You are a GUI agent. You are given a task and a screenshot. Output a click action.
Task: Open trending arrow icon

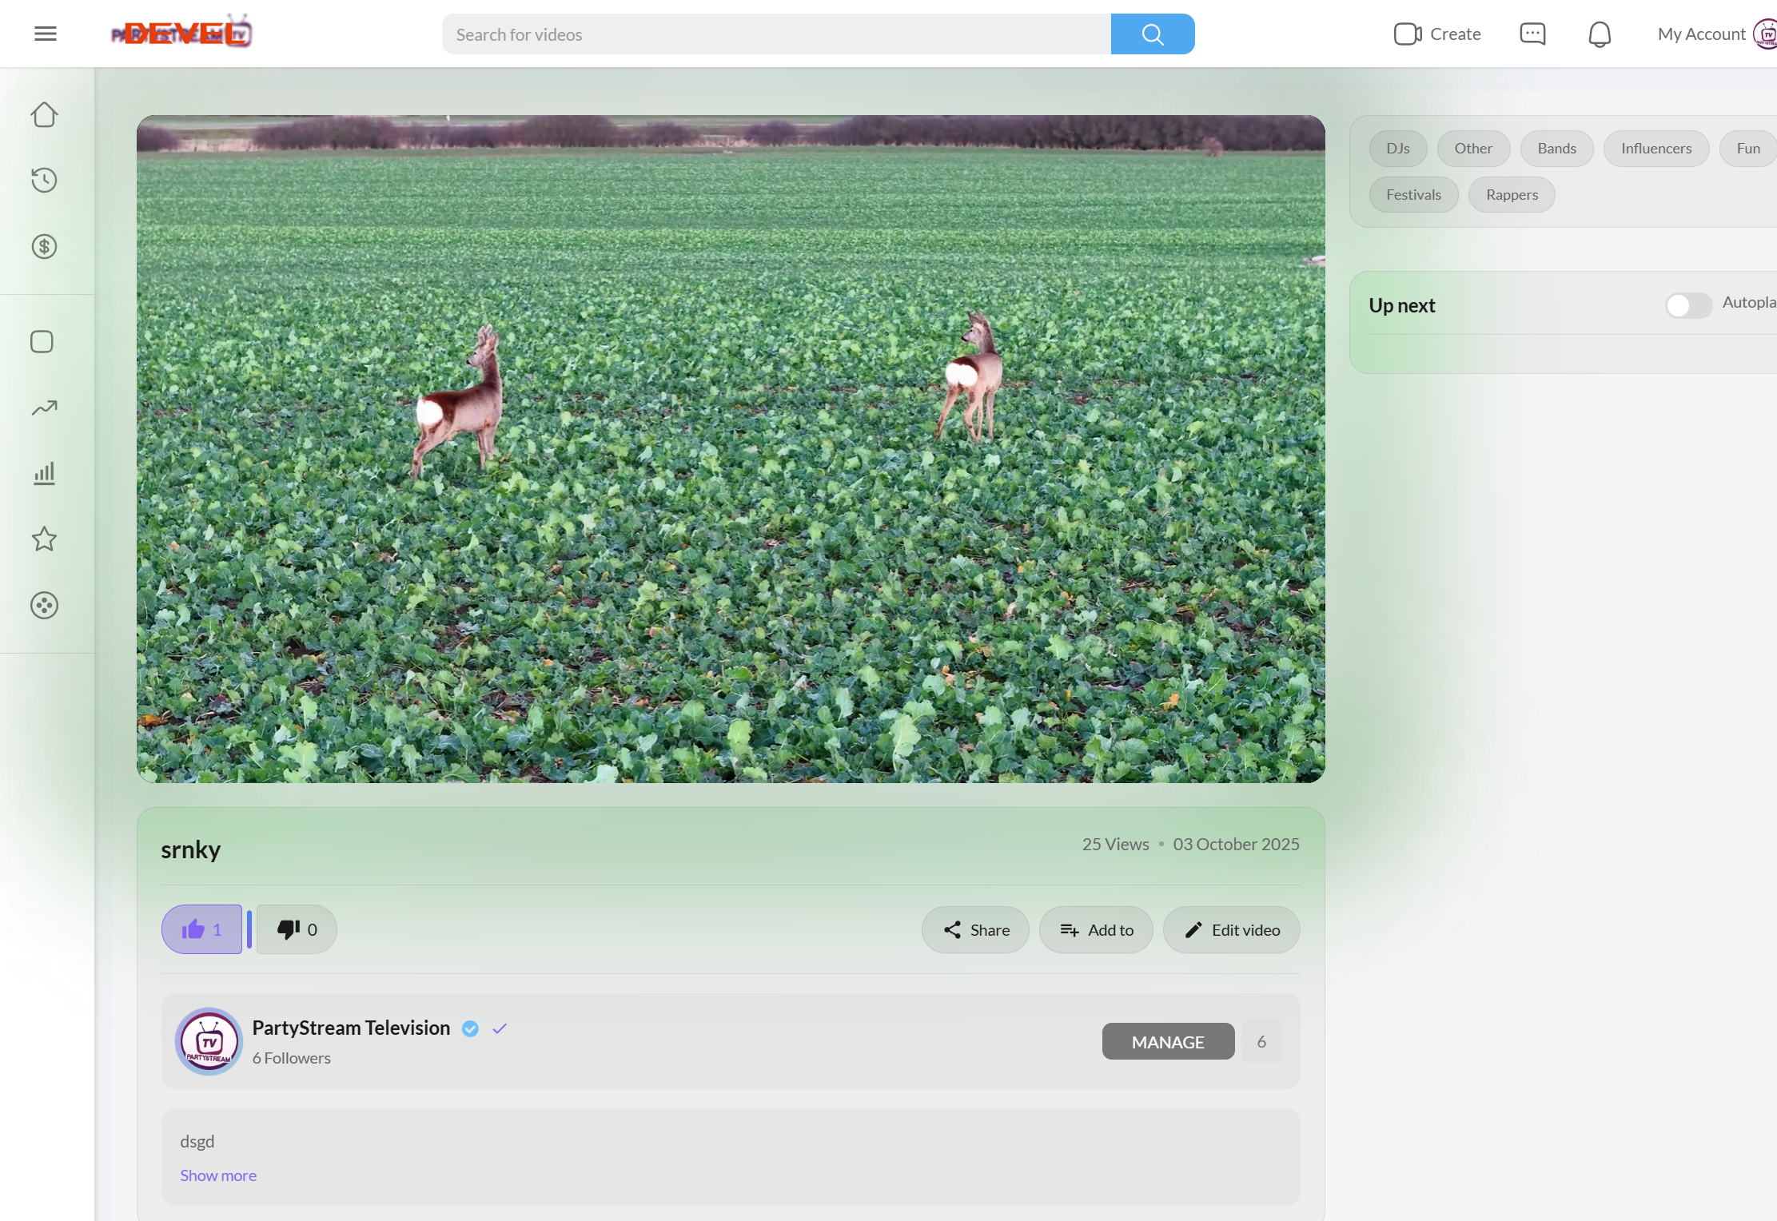(x=44, y=408)
